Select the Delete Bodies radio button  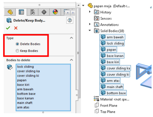(x=17, y=44)
